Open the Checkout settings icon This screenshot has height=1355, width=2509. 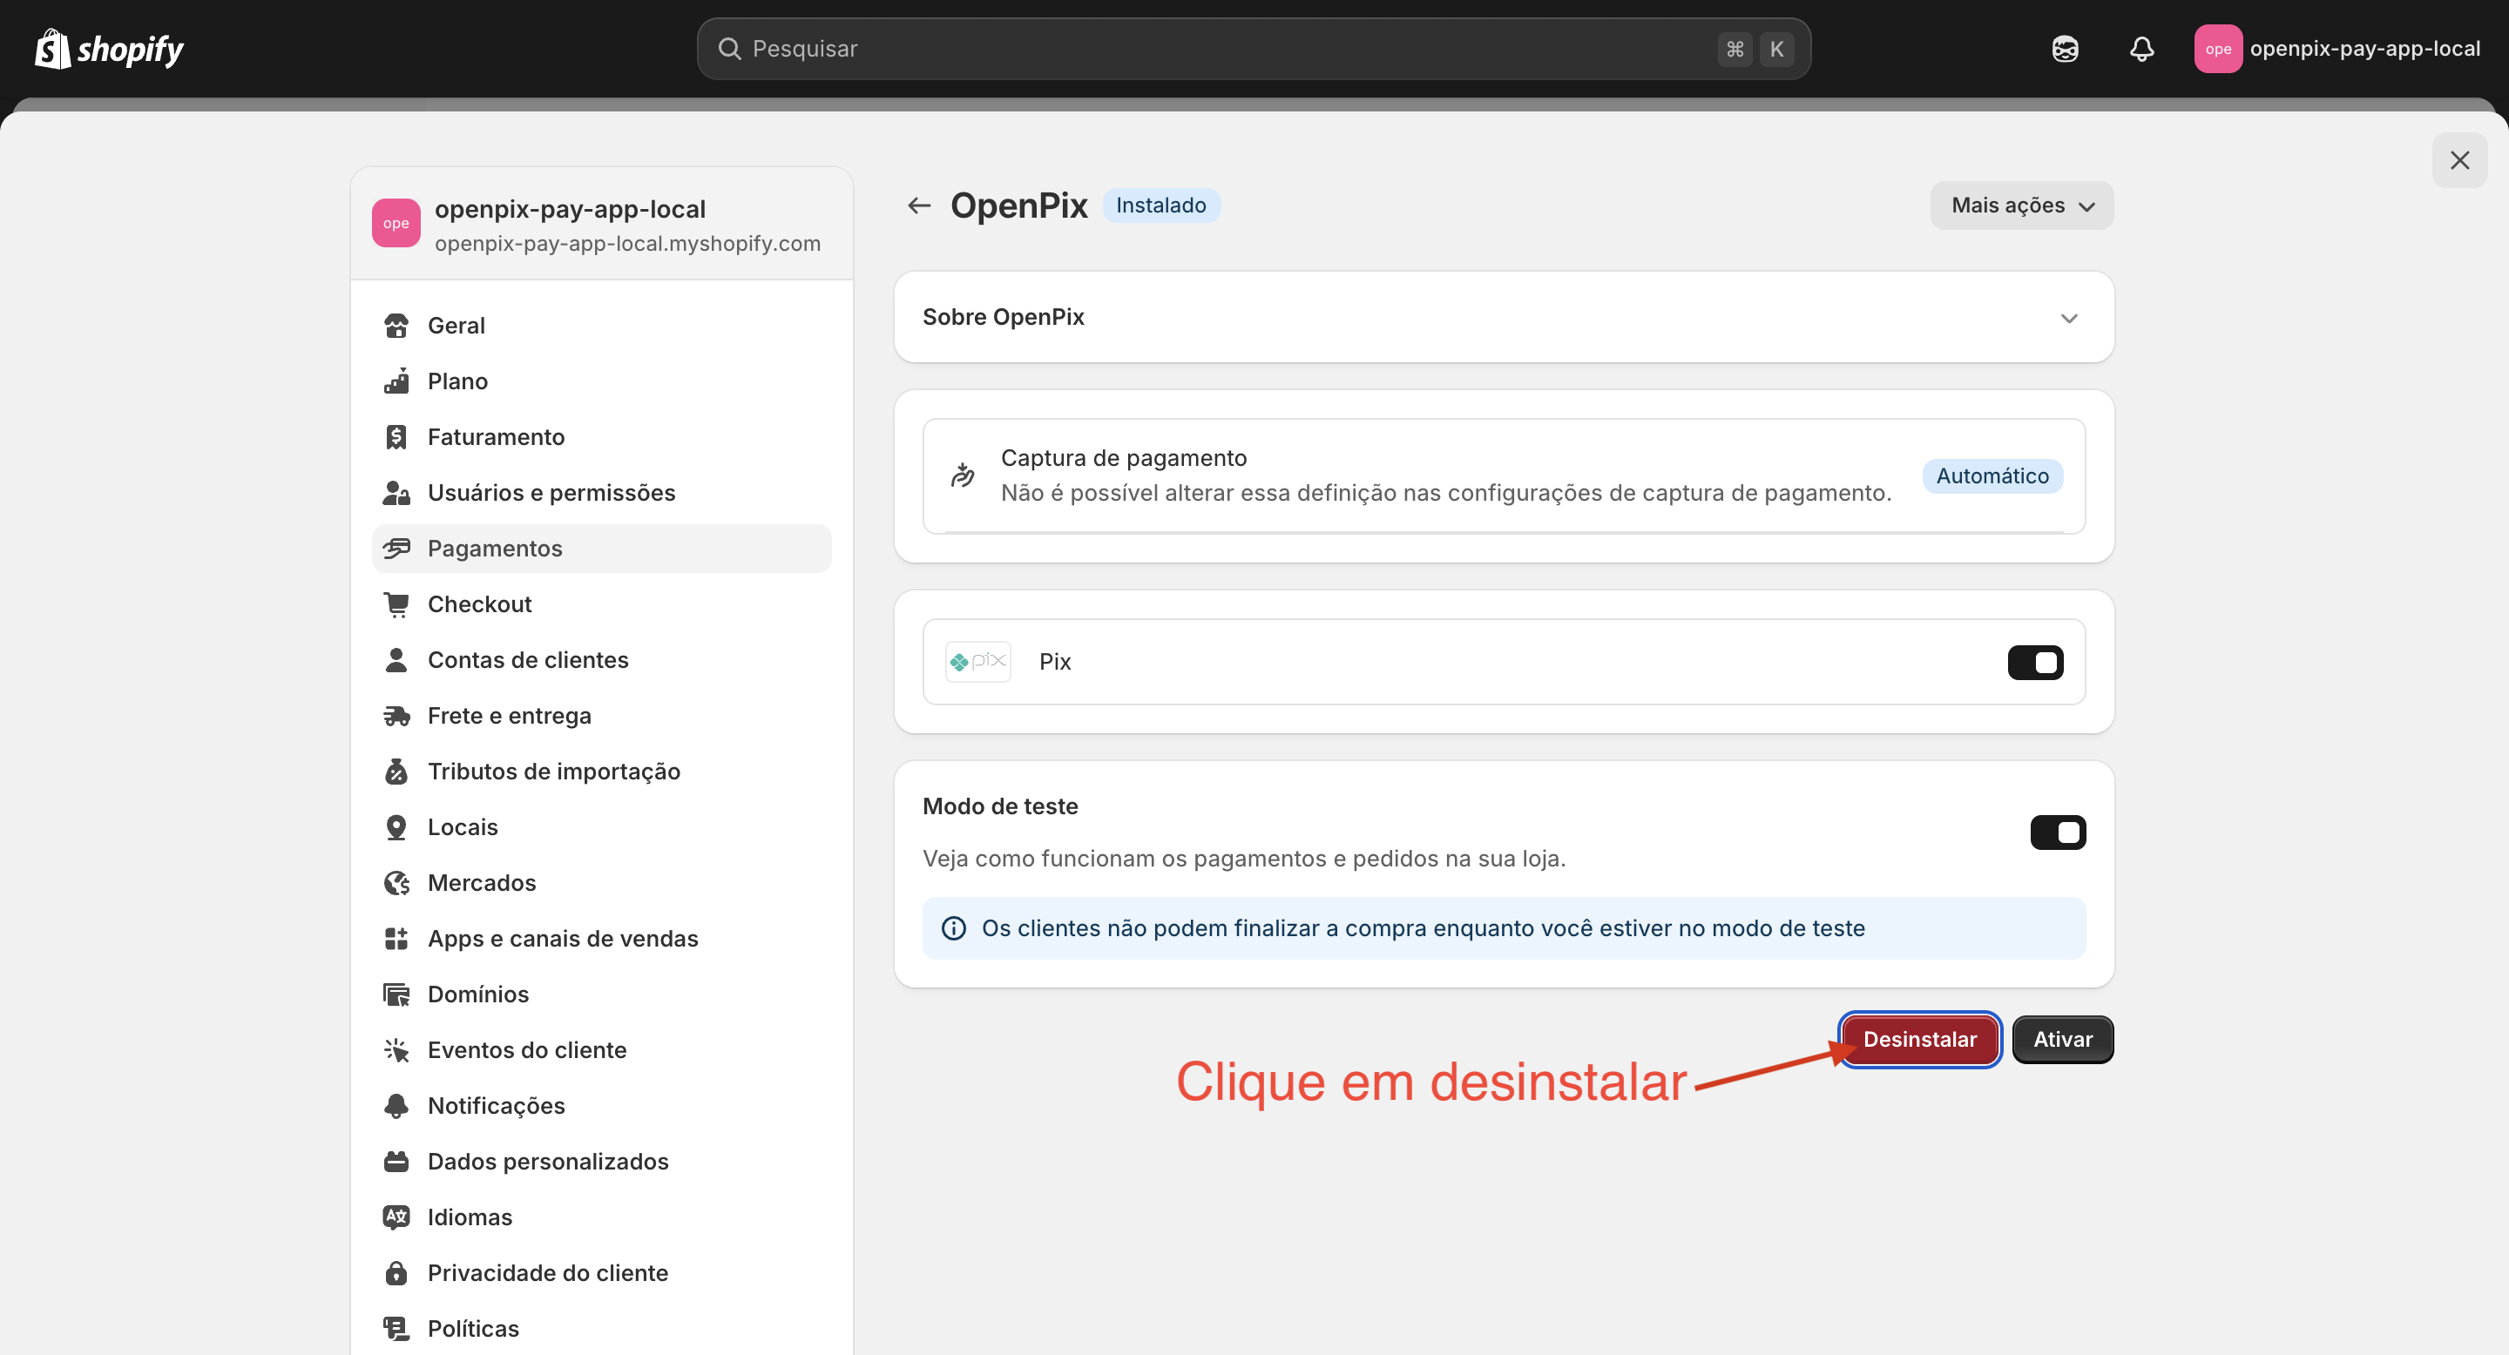[397, 603]
